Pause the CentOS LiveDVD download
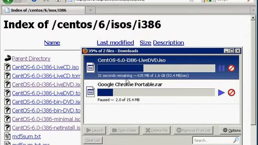 [221, 68]
